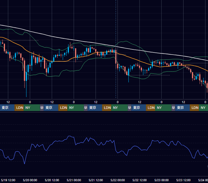
Task: Click the 5/23 12:00 date label
Action: click(x=183, y=180)
